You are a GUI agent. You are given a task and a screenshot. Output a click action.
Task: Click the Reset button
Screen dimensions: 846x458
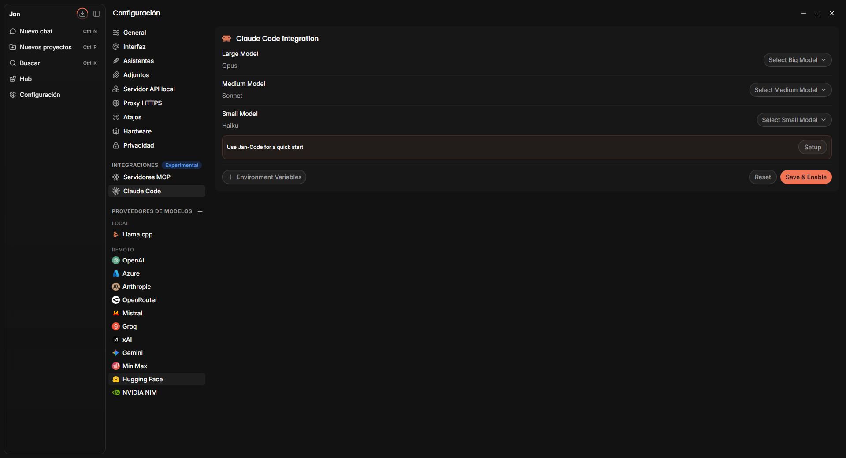tap(762, 177)
